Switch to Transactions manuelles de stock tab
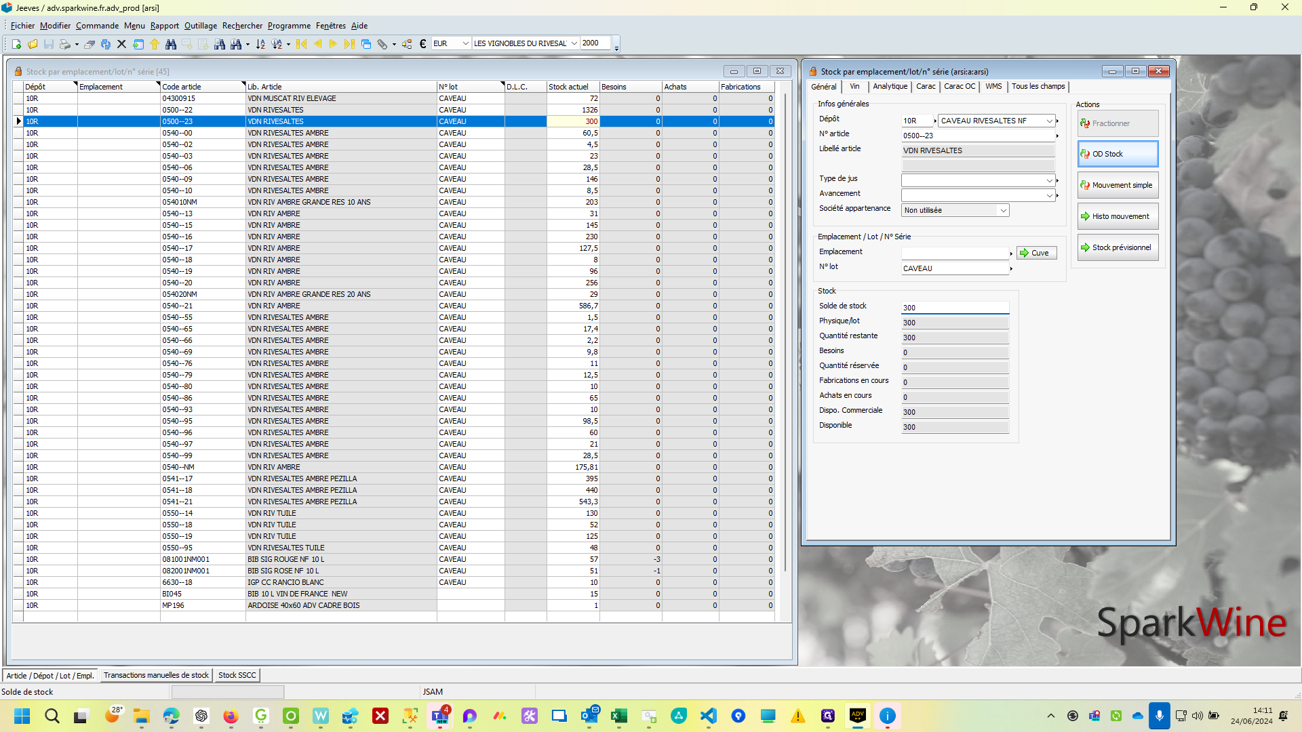 [x=156, y=676]
